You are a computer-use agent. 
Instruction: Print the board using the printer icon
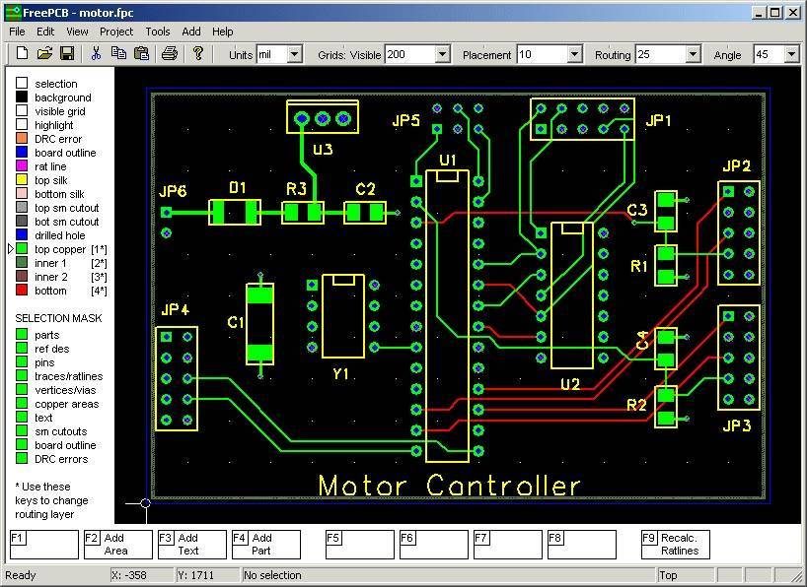point(170,53)
